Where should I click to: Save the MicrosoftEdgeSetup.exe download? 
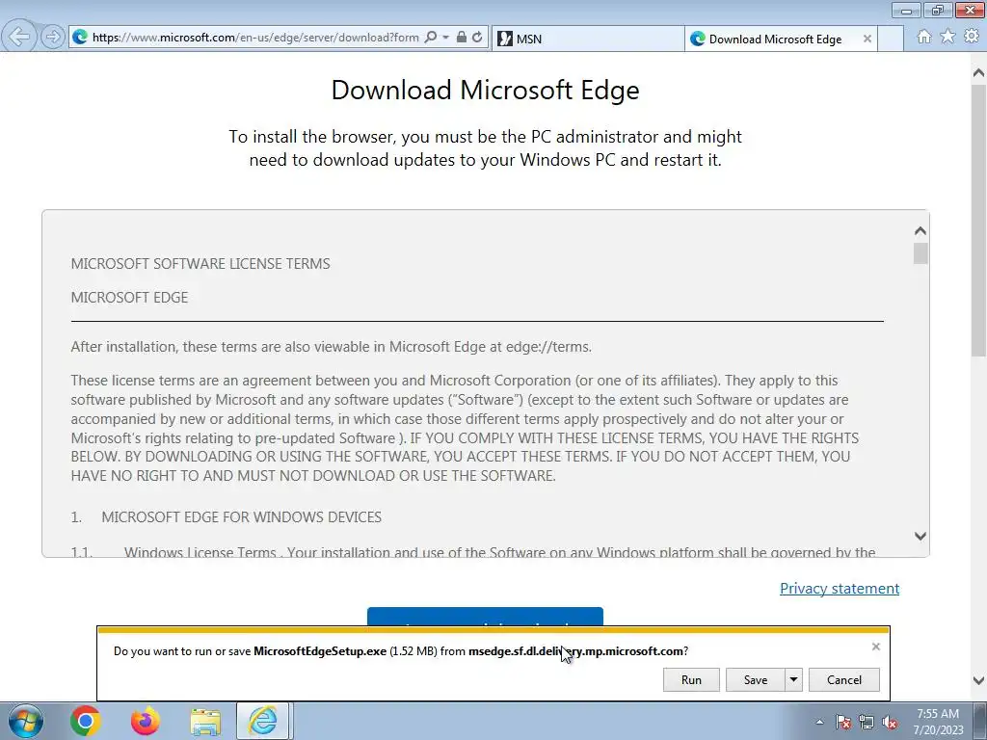[756, 679]
